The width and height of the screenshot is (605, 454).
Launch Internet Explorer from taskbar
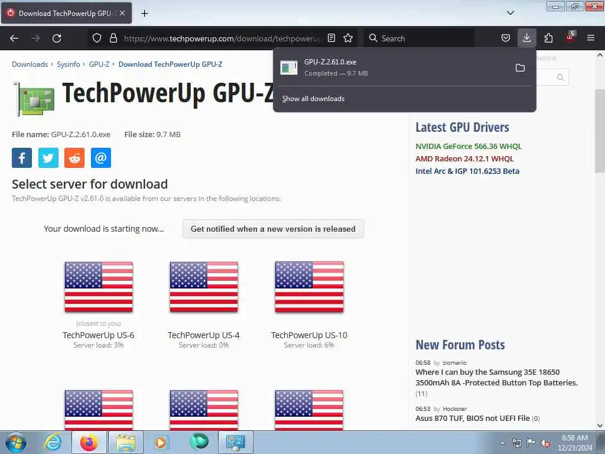point(53,442)
